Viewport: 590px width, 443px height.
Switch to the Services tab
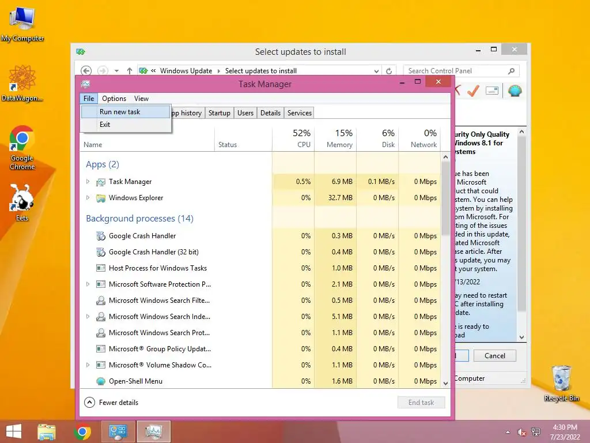[300, 113]
